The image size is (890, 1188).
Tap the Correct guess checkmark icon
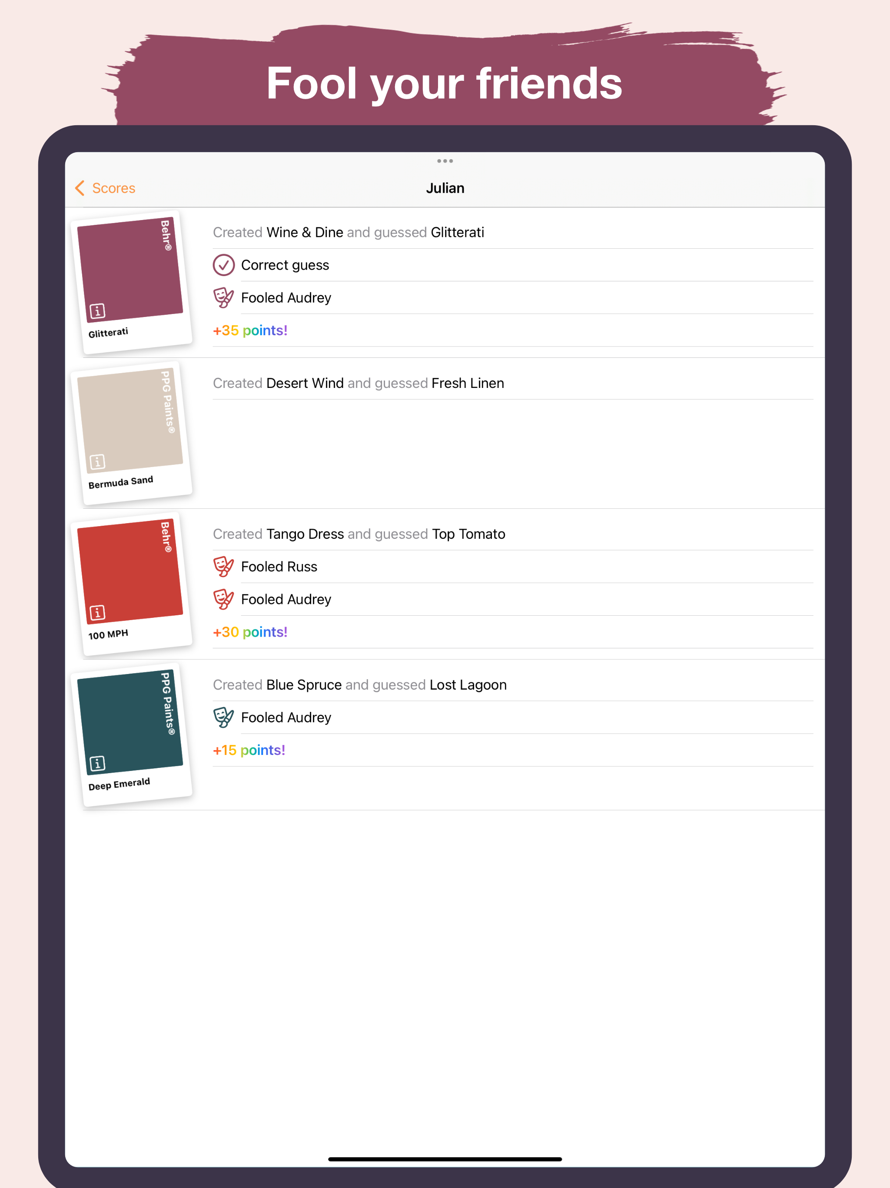tap(224, 265)
